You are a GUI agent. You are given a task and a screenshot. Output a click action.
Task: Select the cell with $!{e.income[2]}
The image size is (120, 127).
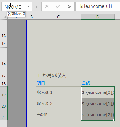click(98, 115)
